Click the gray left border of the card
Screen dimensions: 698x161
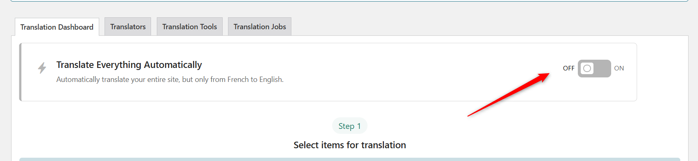tap(20, 72)
